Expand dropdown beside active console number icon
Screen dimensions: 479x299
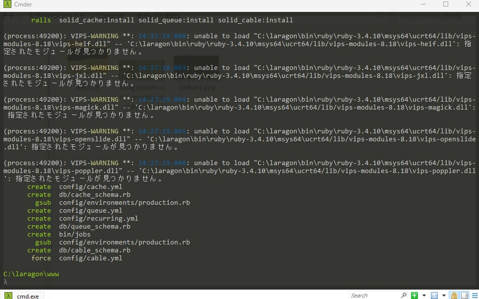click(x=444, y=296)
